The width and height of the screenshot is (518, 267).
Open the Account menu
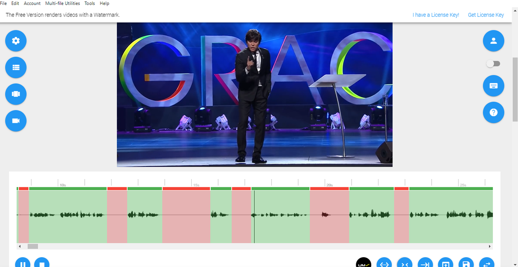click(32, 3)
